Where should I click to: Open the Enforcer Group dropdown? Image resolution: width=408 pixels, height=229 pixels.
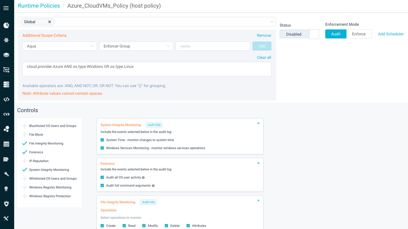(136, 46)
